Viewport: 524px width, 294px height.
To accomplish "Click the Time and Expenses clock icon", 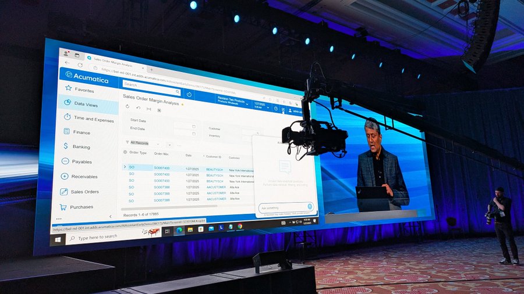I will pos(68,117).
